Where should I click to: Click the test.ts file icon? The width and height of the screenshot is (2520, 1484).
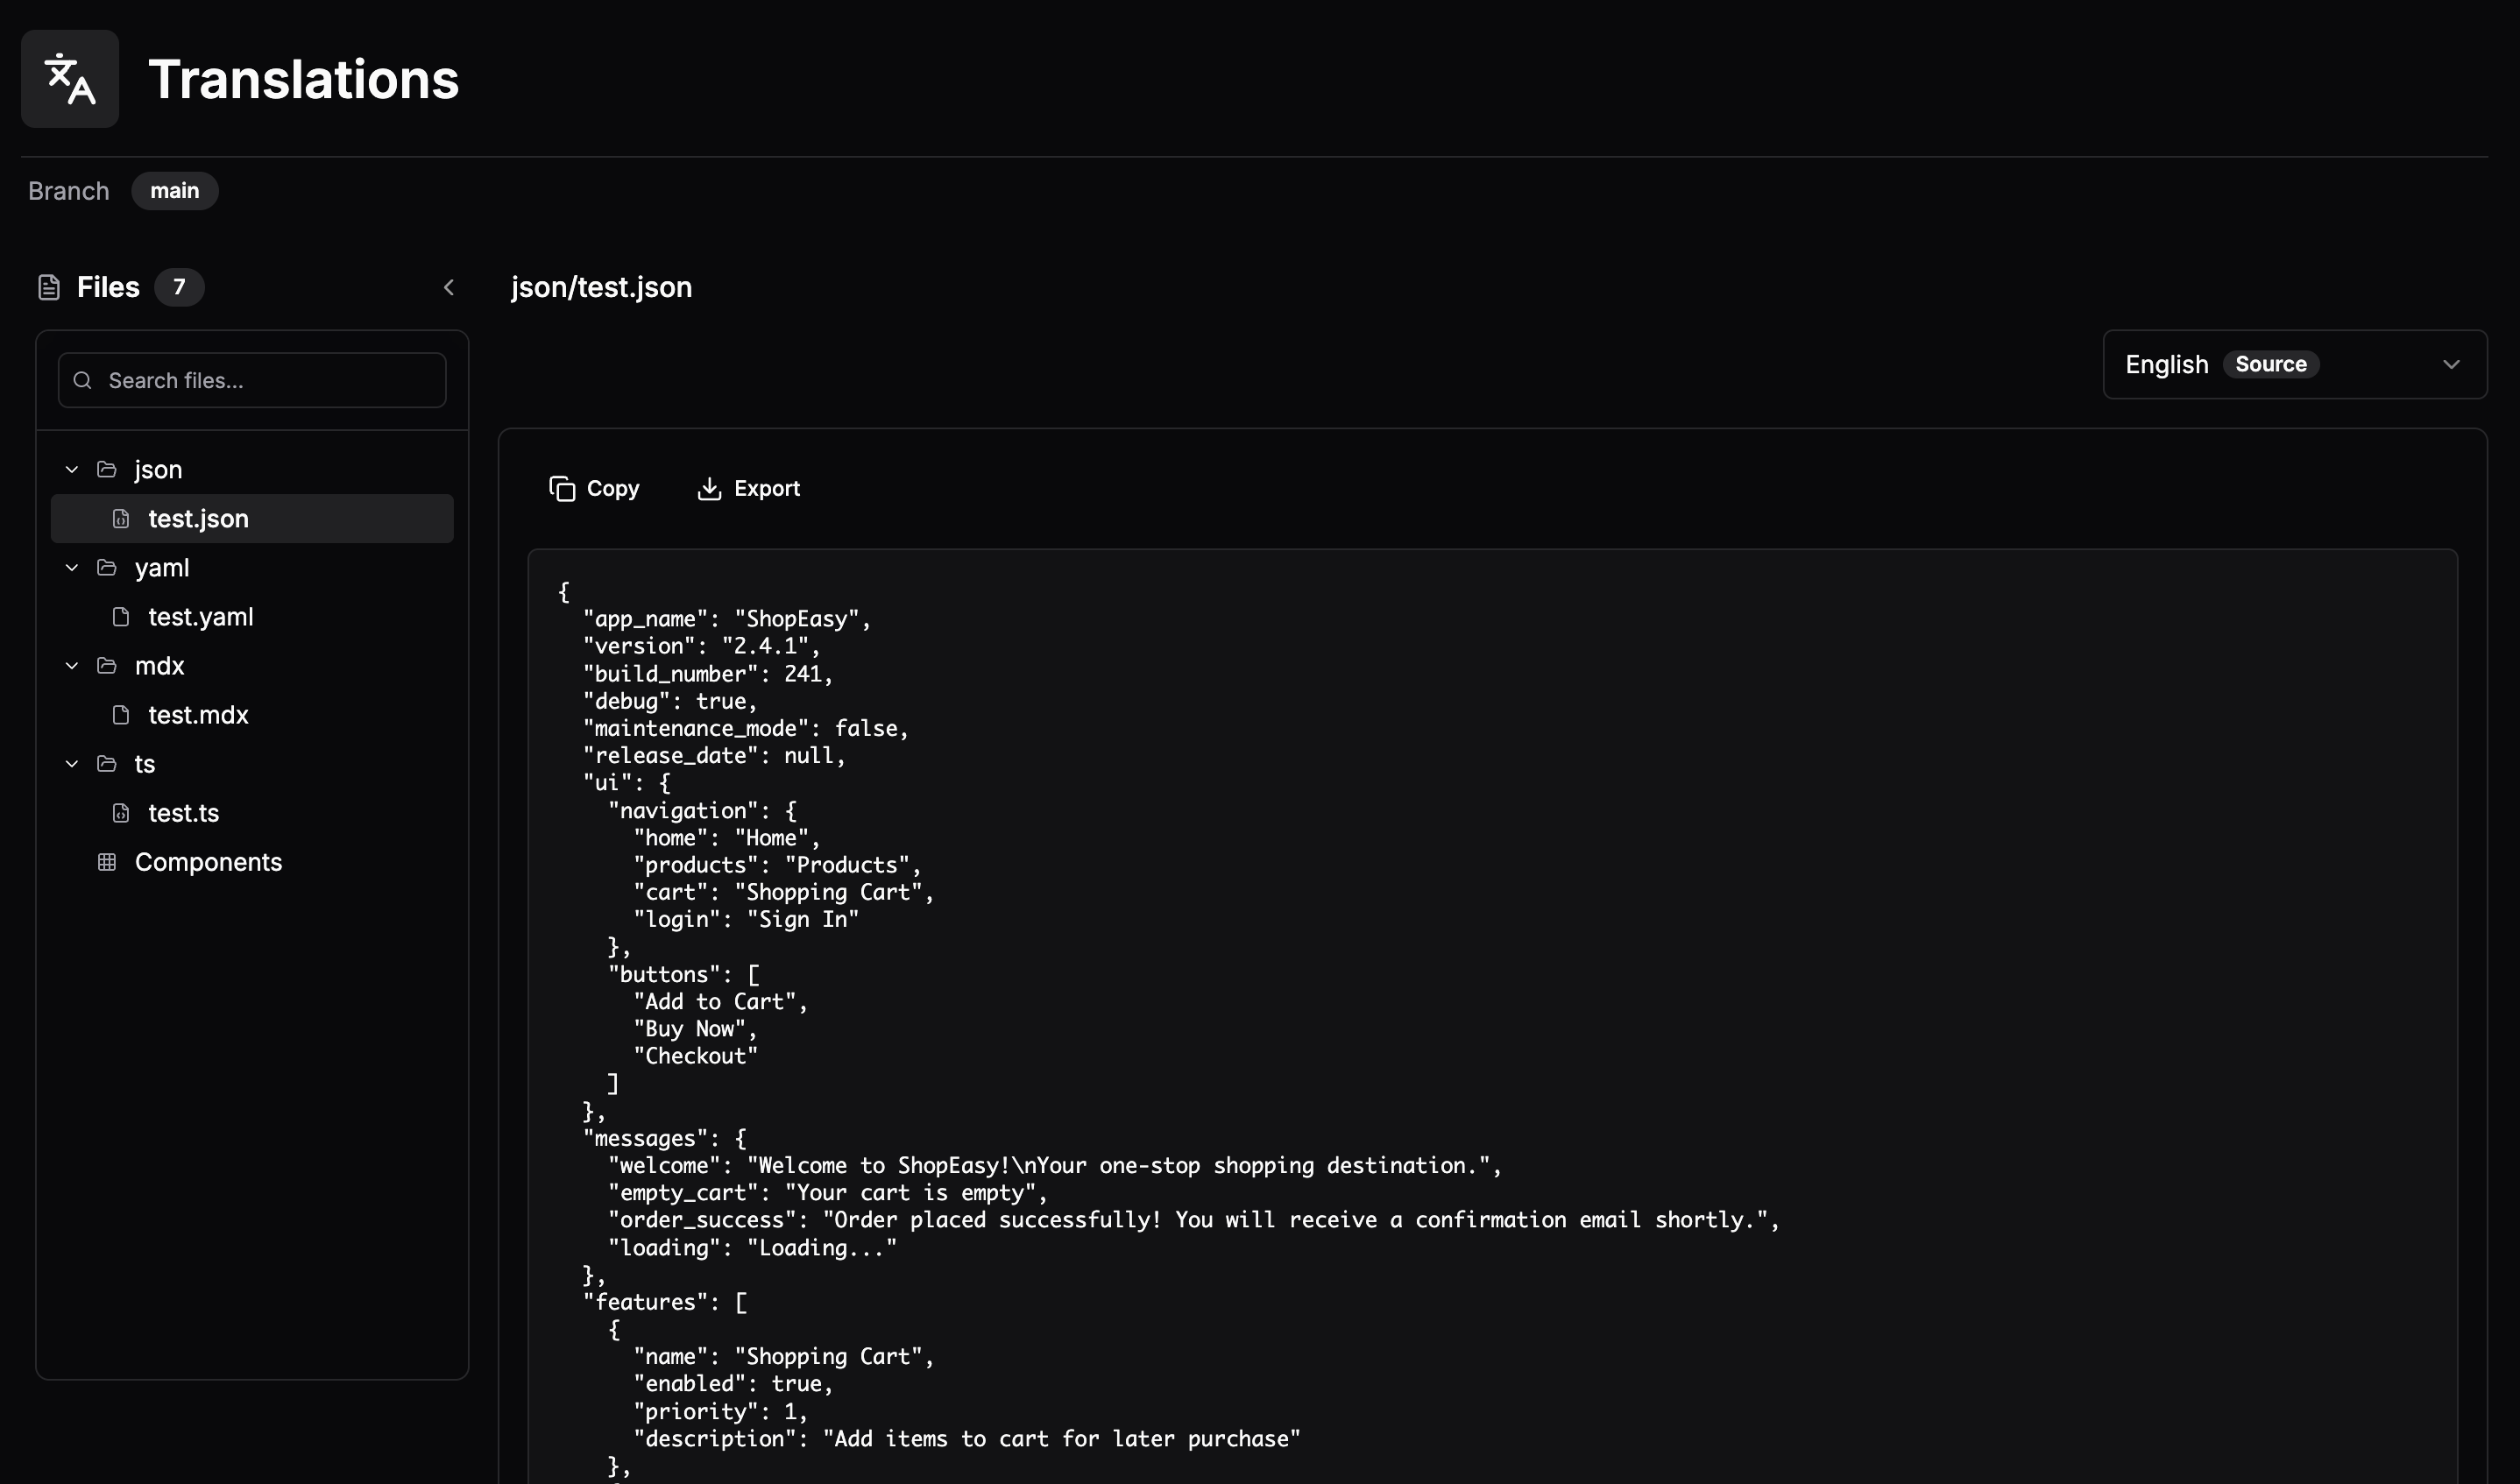(x=121, y=813)
